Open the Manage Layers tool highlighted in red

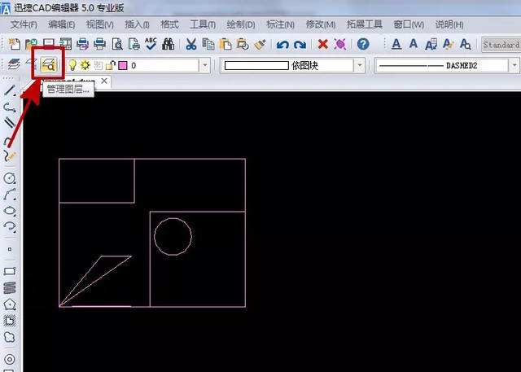pos(49,64)
